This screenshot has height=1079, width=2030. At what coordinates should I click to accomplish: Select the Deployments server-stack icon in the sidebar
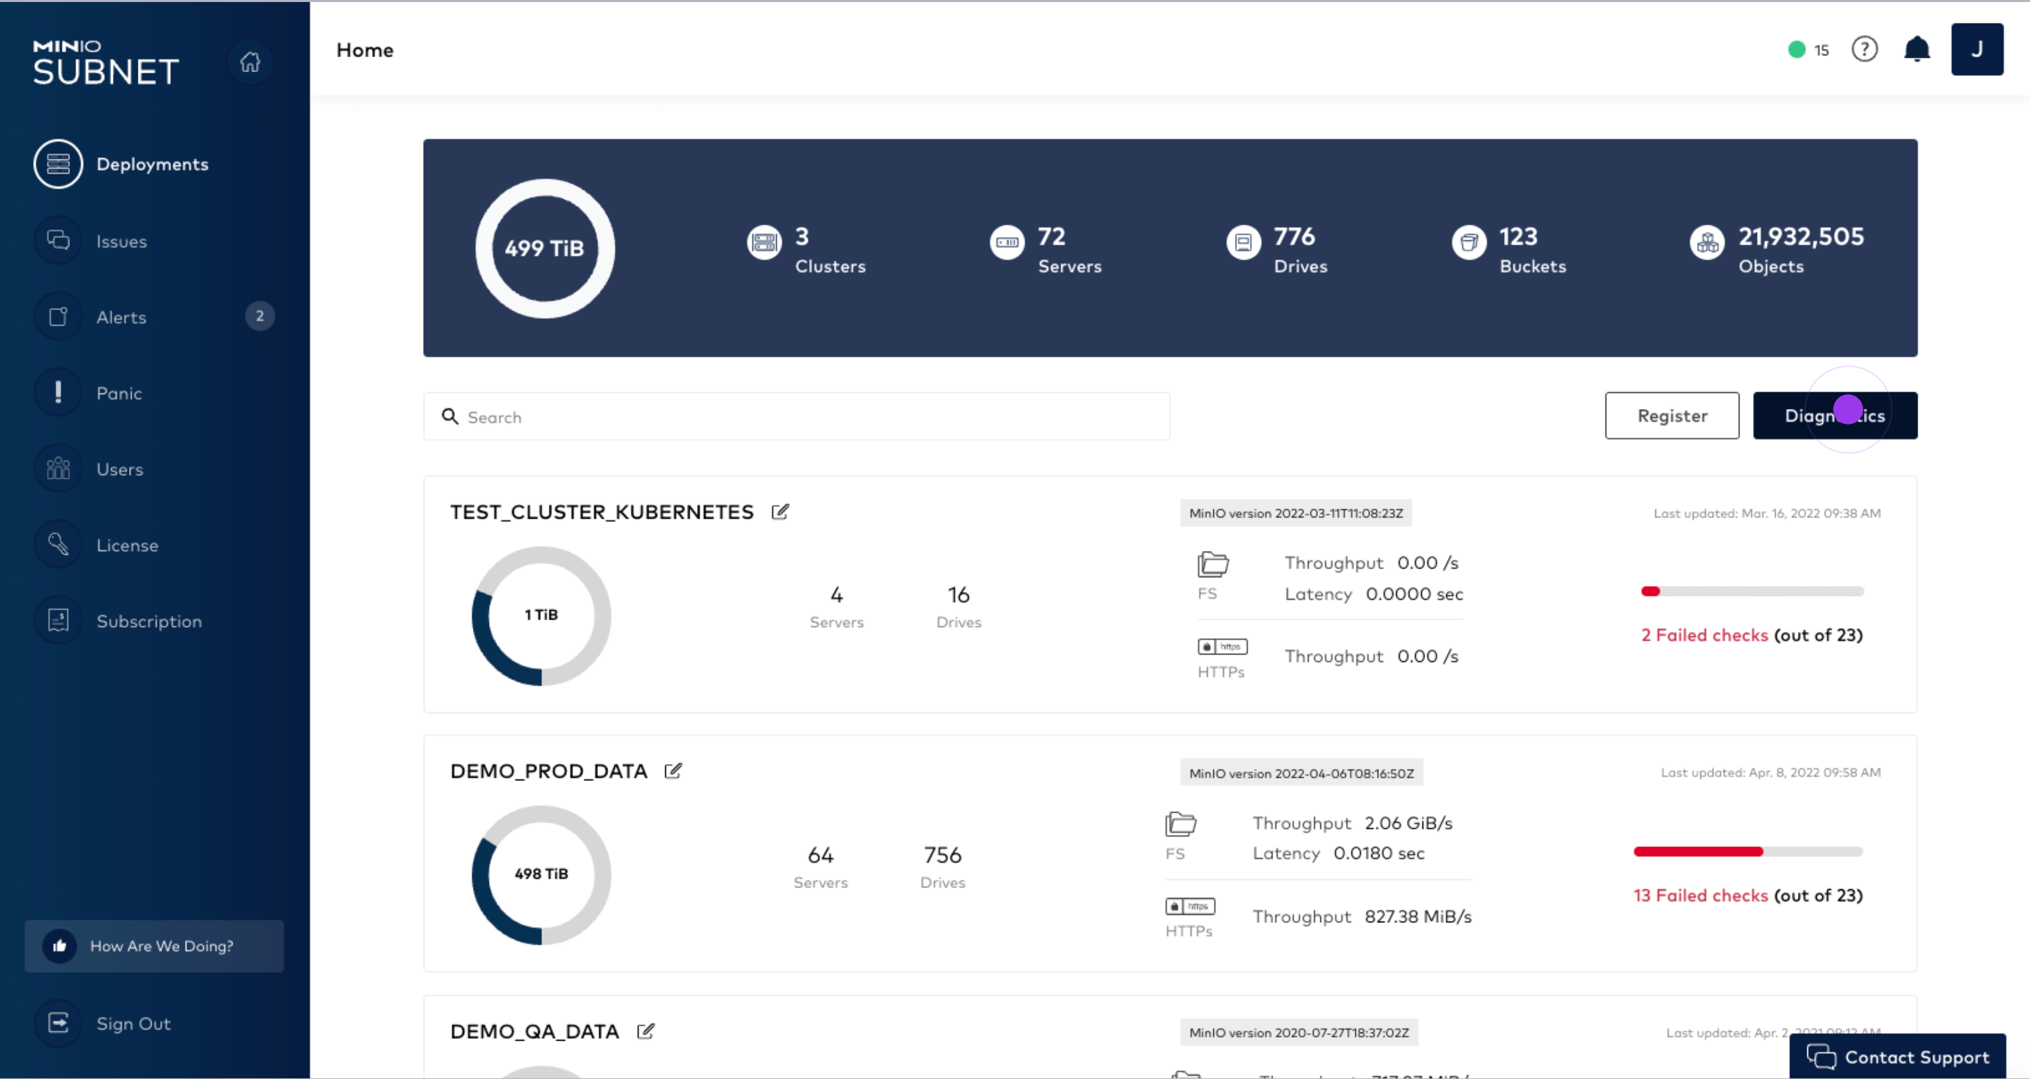[x=58, y=164]
